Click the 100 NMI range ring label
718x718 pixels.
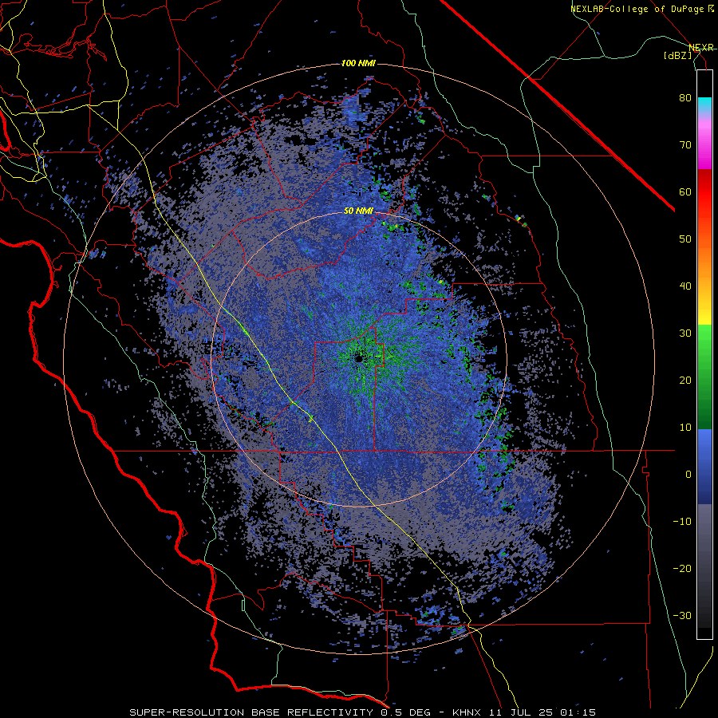point(358,63)
